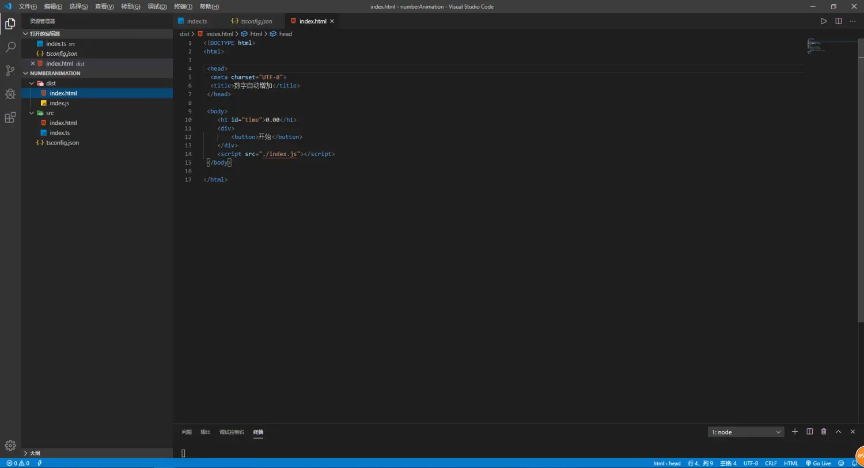Viewport: 864px width, 468px height.
Task: Click Go Live in the status bar
Action: click(x=818, y=463)
